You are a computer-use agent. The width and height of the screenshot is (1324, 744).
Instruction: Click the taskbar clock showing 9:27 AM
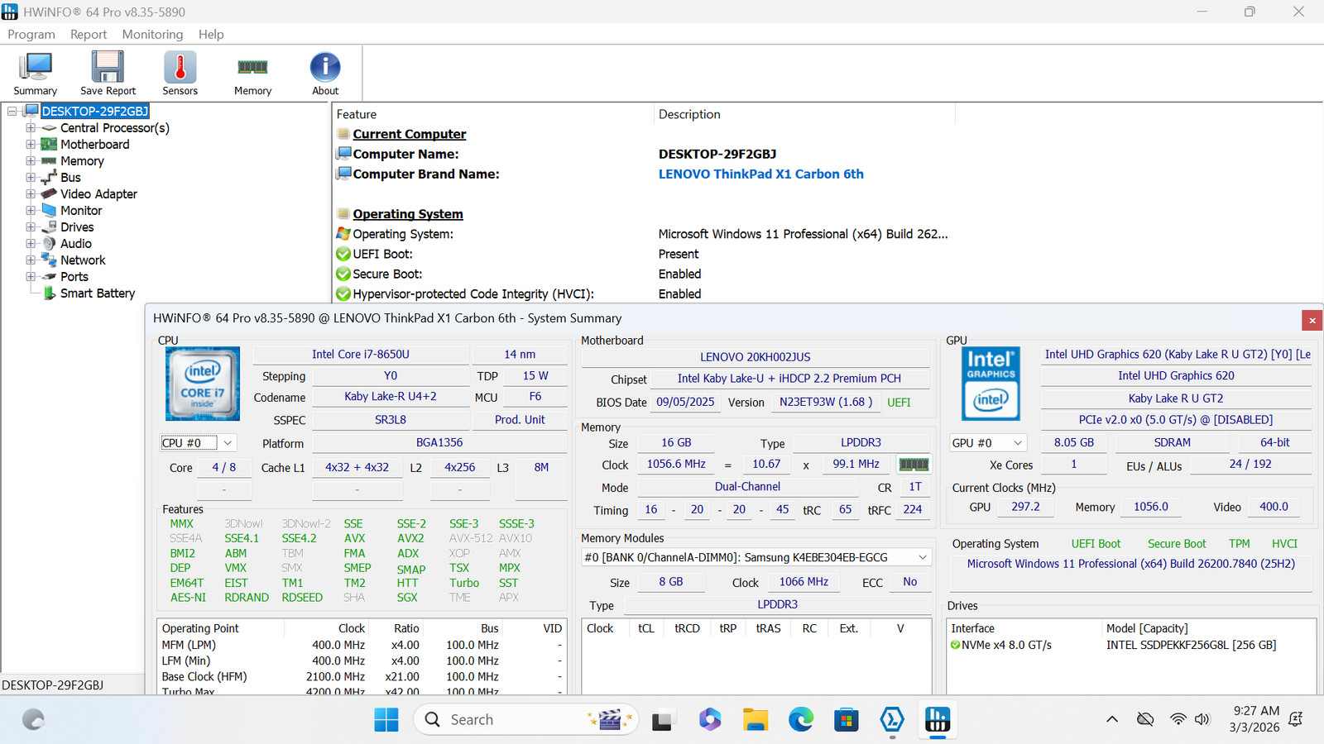point(1256,719)
